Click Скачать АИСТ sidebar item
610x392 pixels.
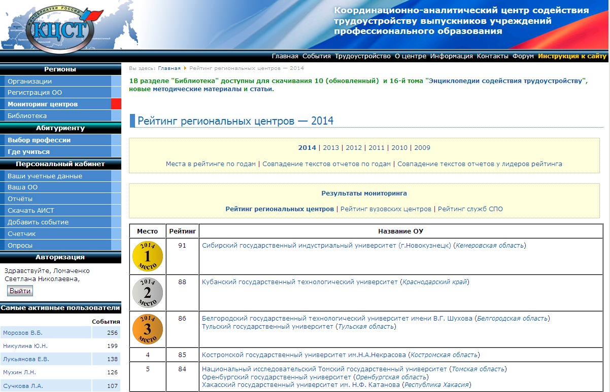[61, 211]
